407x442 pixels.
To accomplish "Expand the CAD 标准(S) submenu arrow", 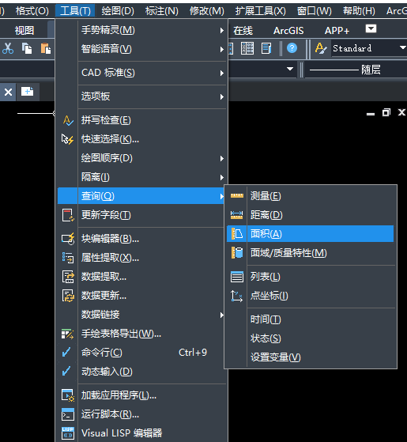I will pos(222,73).
